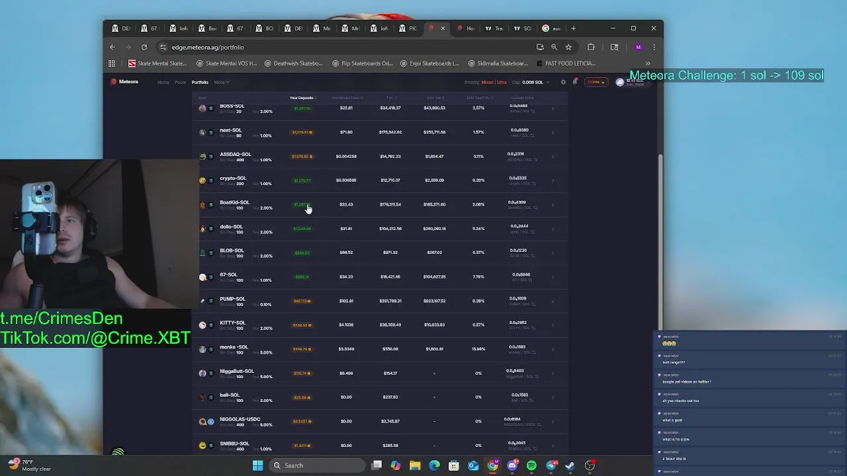
Task: Open notifications bell in Meteora header
Action: pos(575,82)
